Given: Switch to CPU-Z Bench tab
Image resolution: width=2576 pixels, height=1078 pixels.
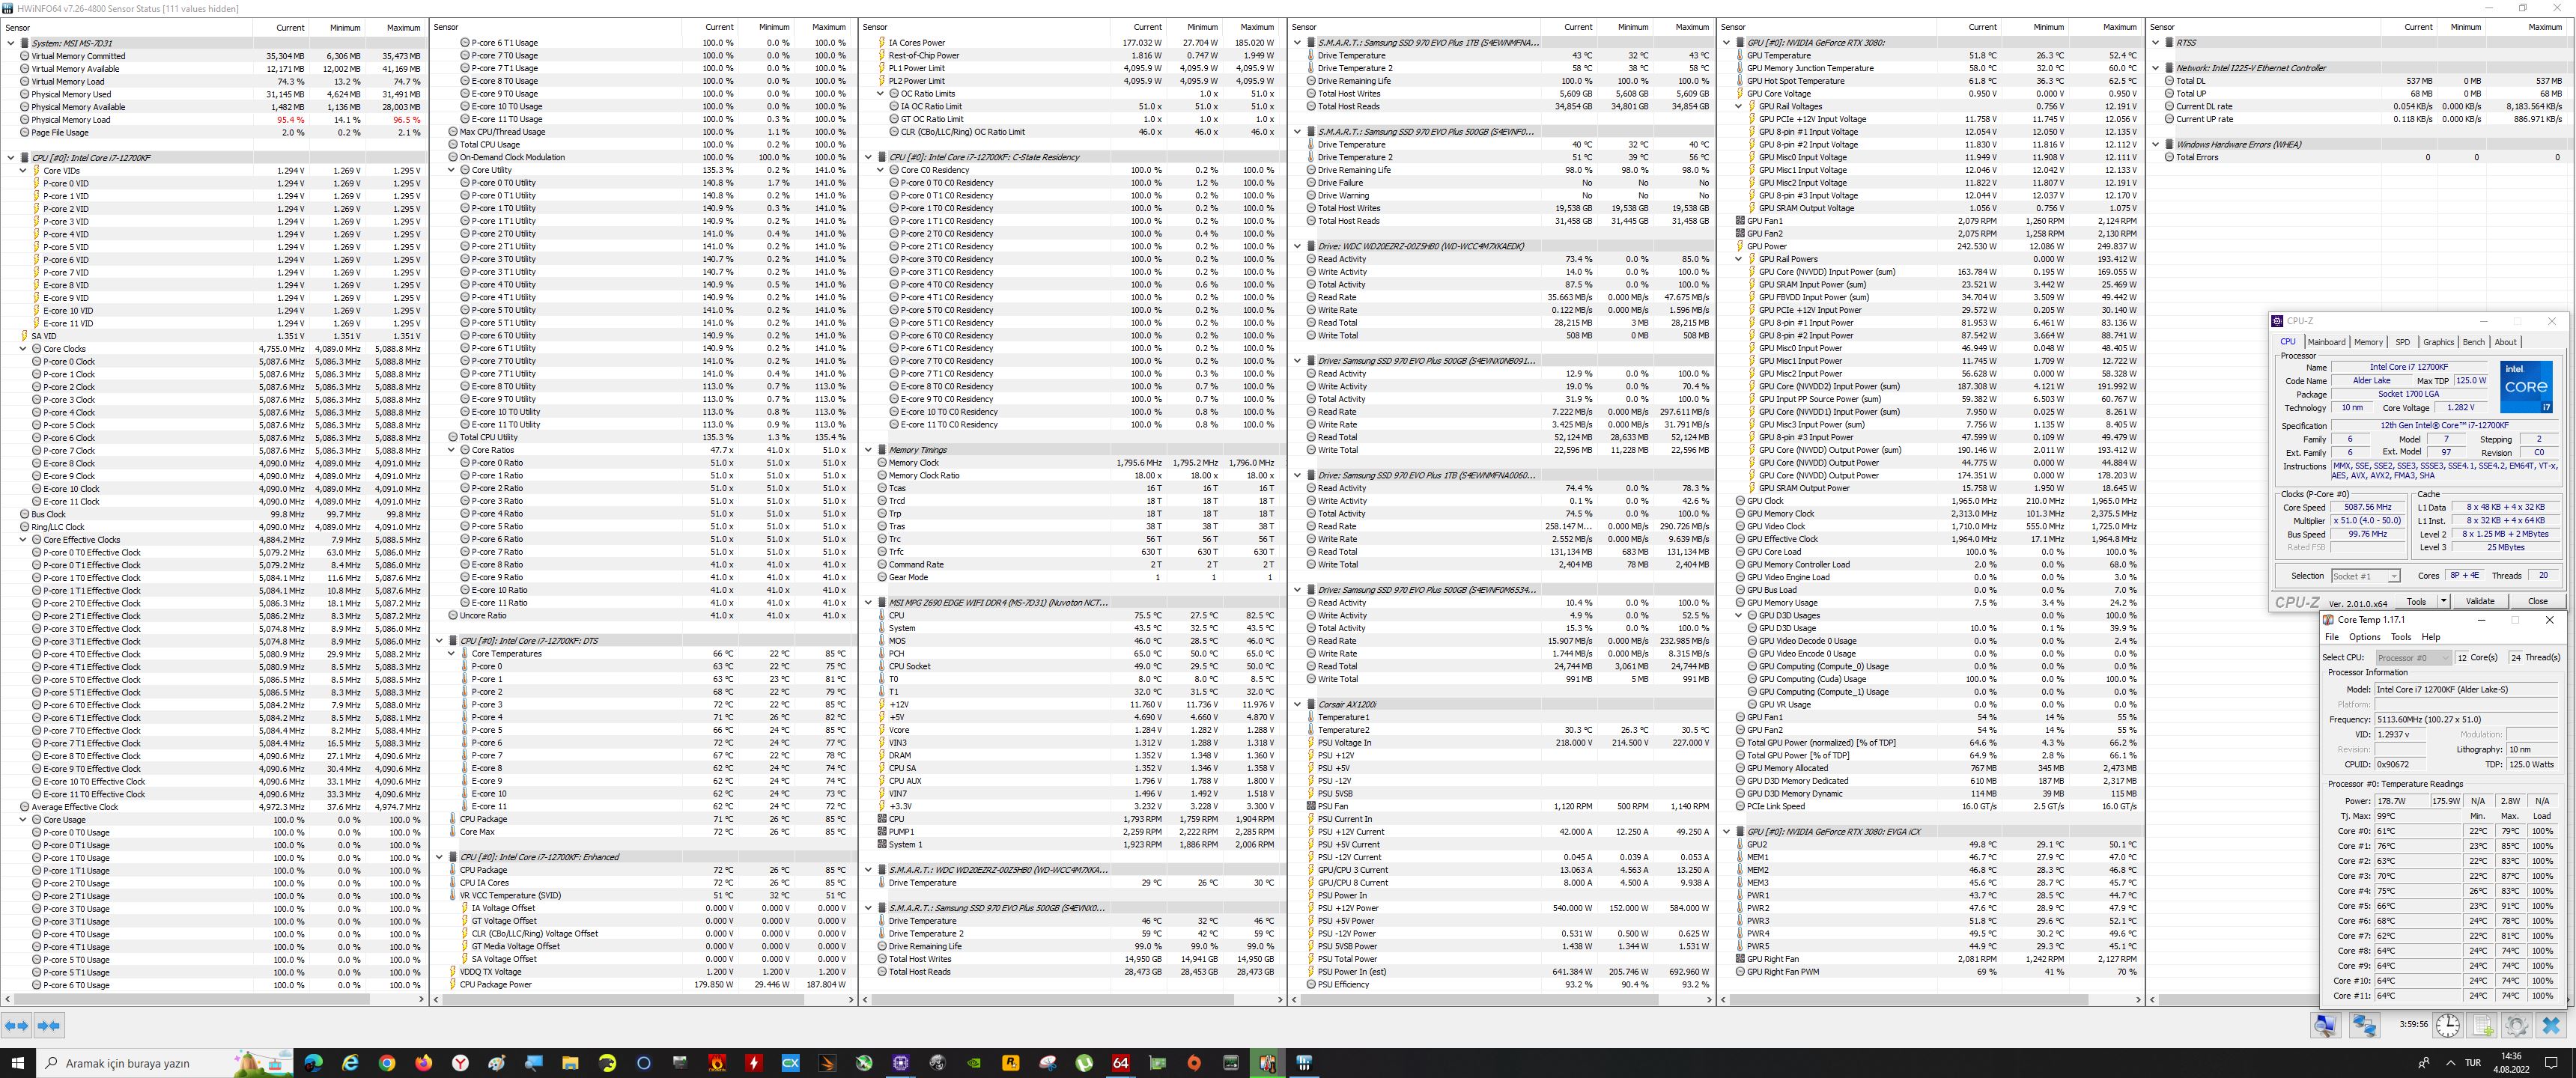Looking at the screenshot, I should 2474,342.
